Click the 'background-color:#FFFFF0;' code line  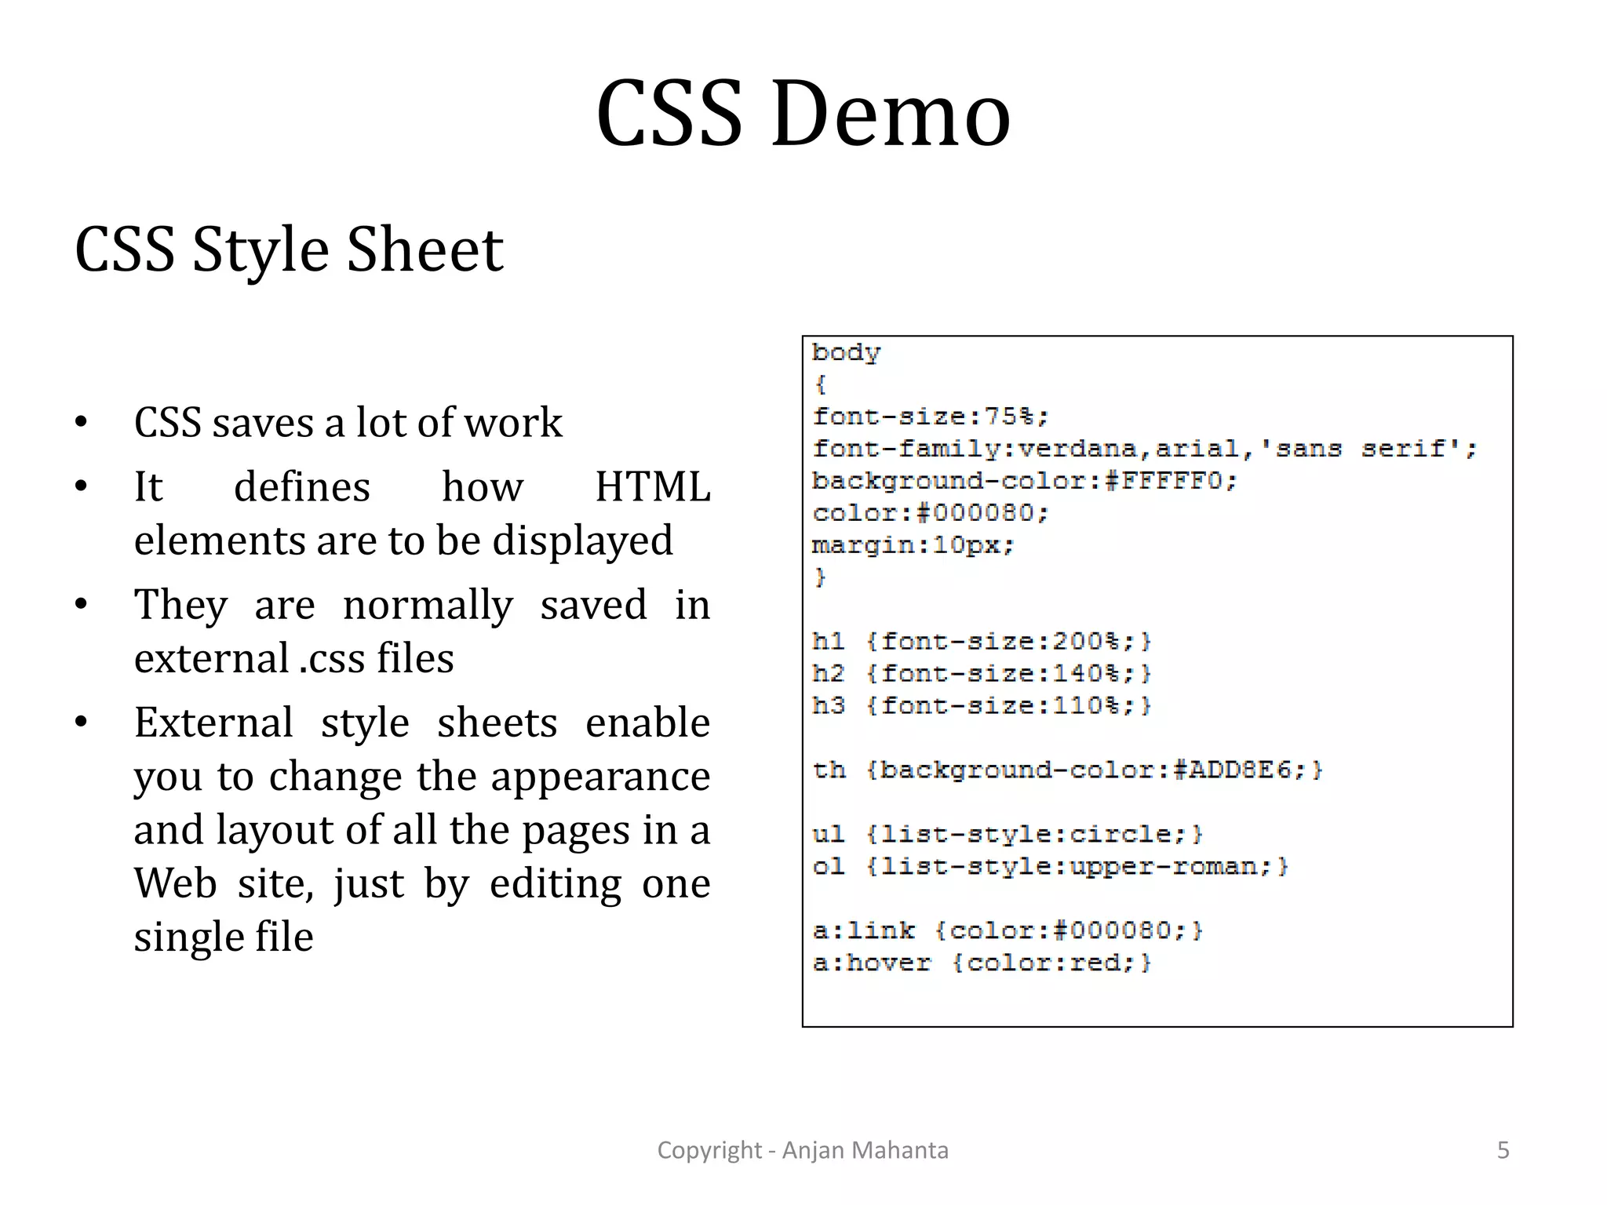point(1025,481)
